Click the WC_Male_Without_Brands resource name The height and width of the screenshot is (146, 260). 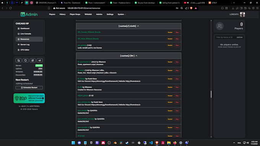(88, 39)
